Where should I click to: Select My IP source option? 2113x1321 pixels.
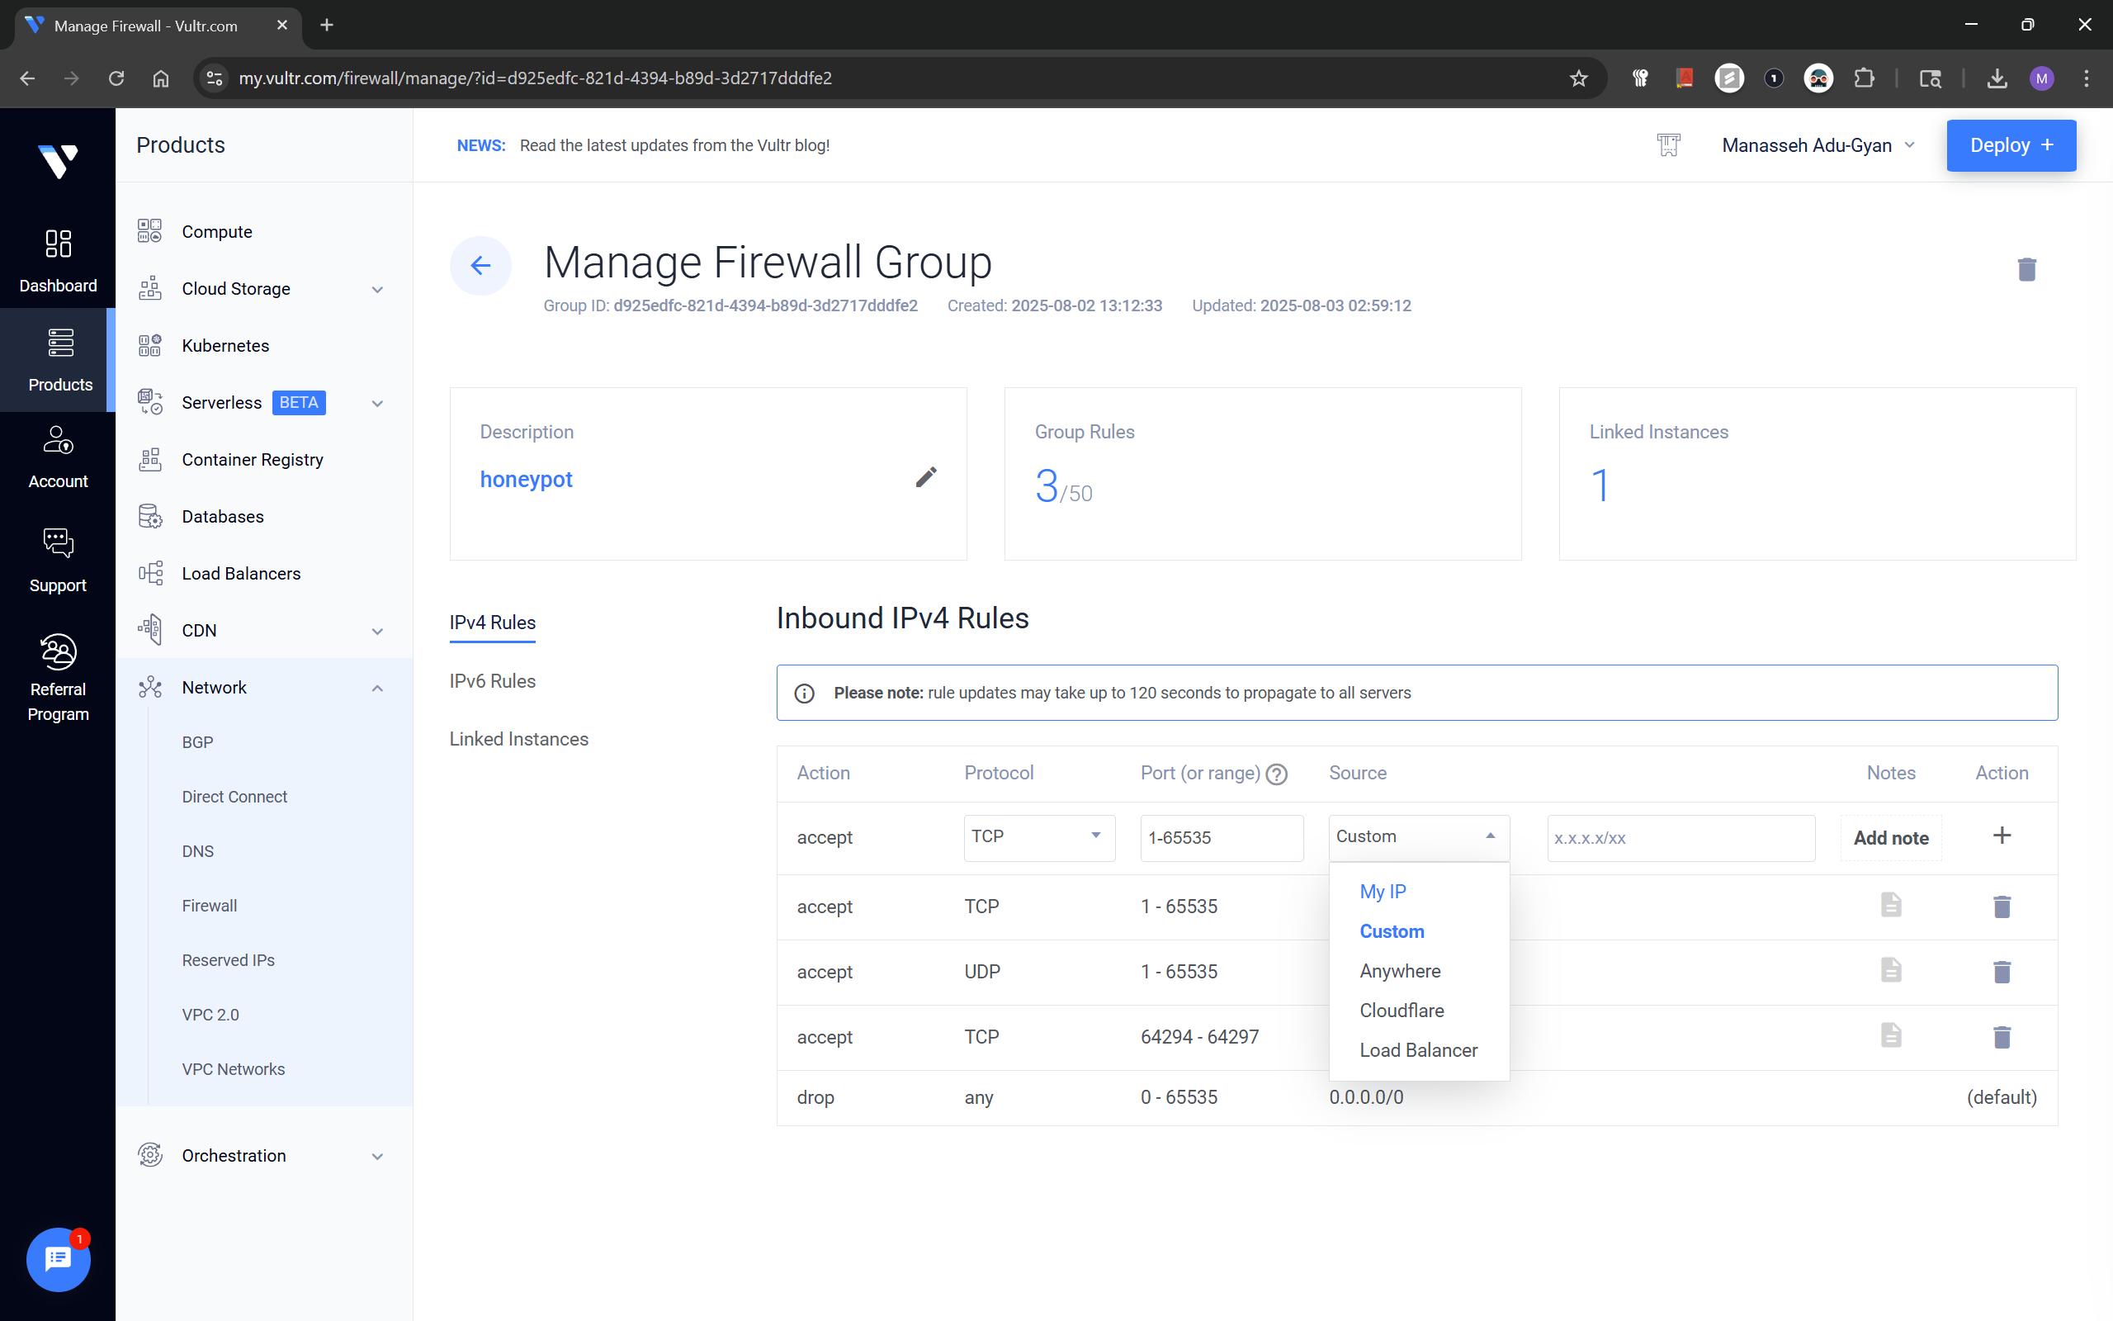pos(1383,891)
